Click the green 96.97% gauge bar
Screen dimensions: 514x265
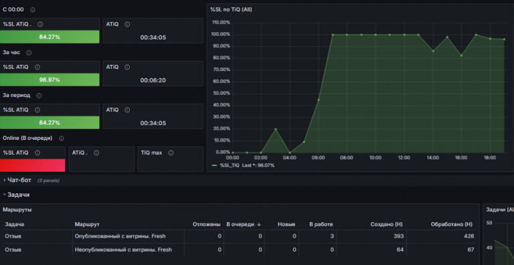(50, 80)
